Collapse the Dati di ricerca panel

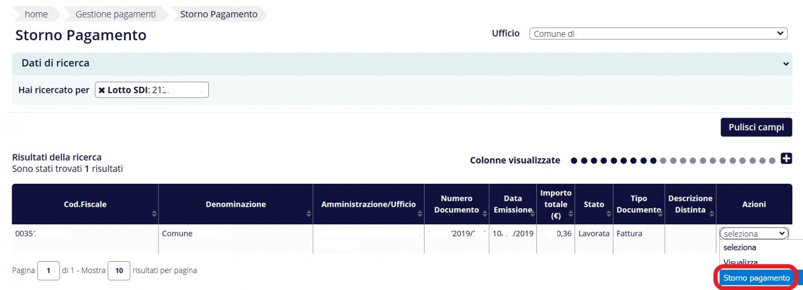pos(786,64)
